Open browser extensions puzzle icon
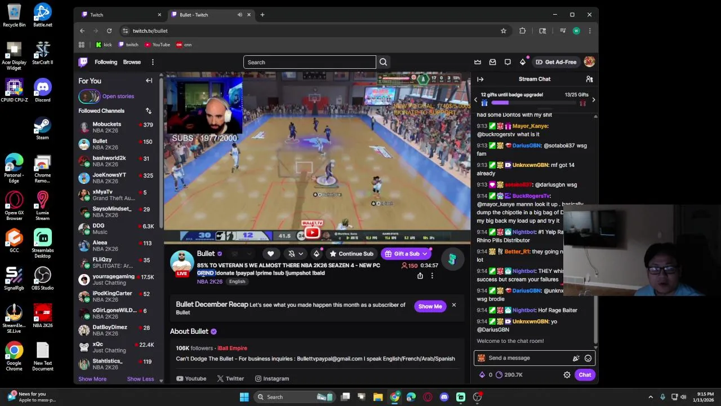Viewport: 721px width, 406px height. tap(522, 31)
